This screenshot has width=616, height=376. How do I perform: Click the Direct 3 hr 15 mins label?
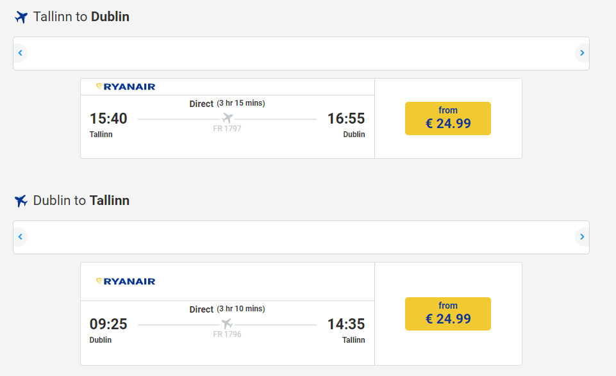click(227, 104)
